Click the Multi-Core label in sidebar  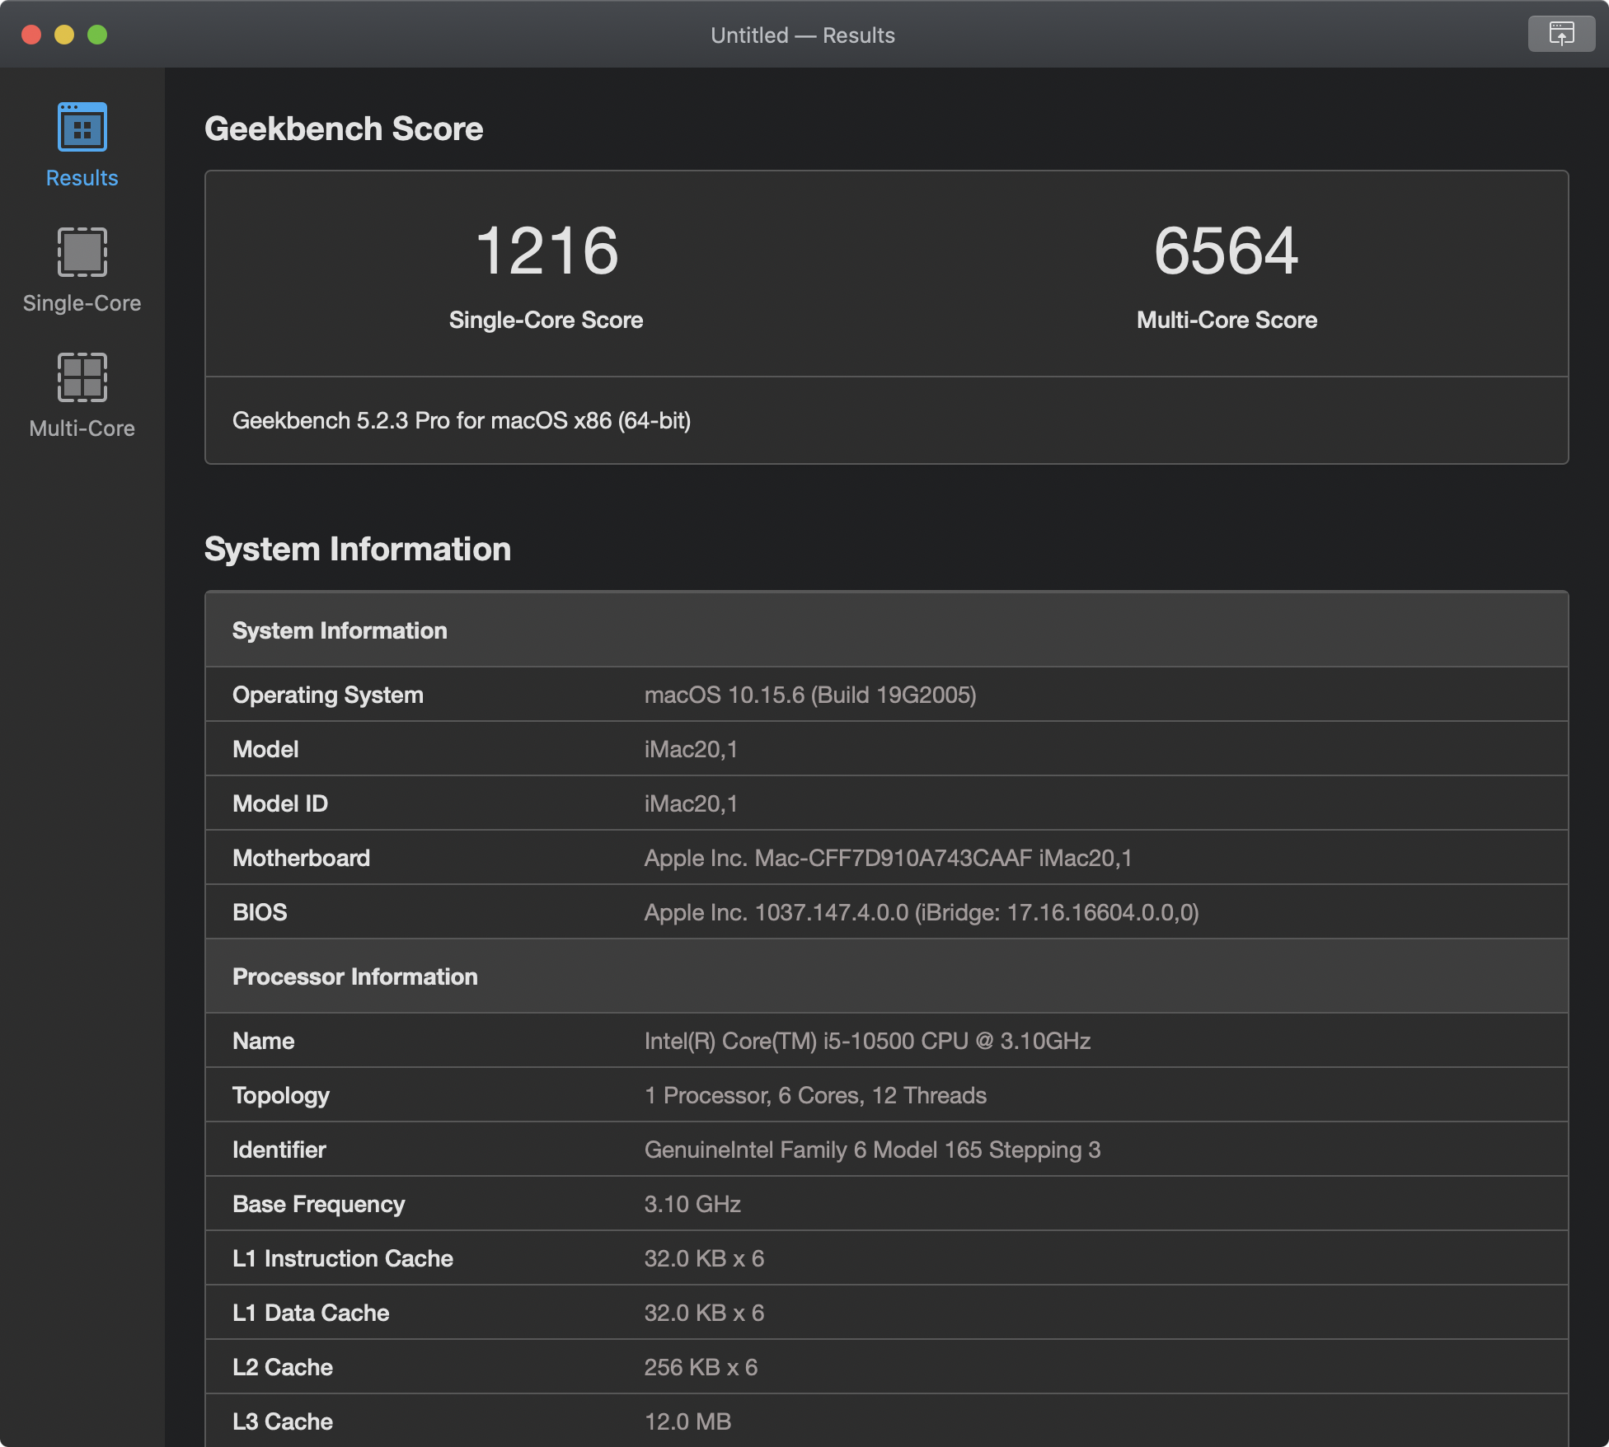coord(82,428)
